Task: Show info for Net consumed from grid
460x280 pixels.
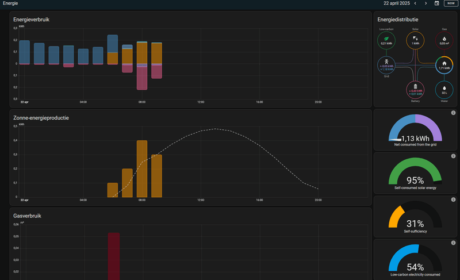Action: [x=453, y=113]
